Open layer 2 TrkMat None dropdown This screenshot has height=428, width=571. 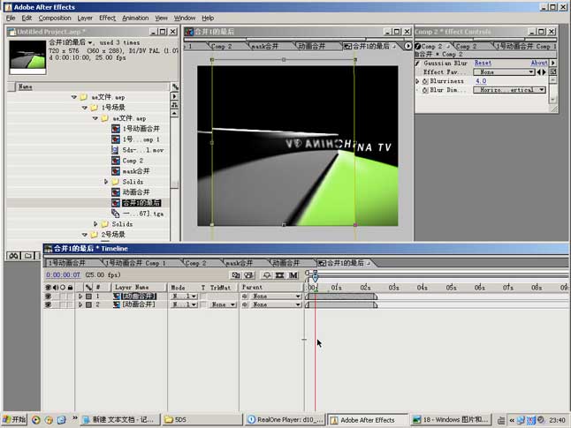click(224, 304)
